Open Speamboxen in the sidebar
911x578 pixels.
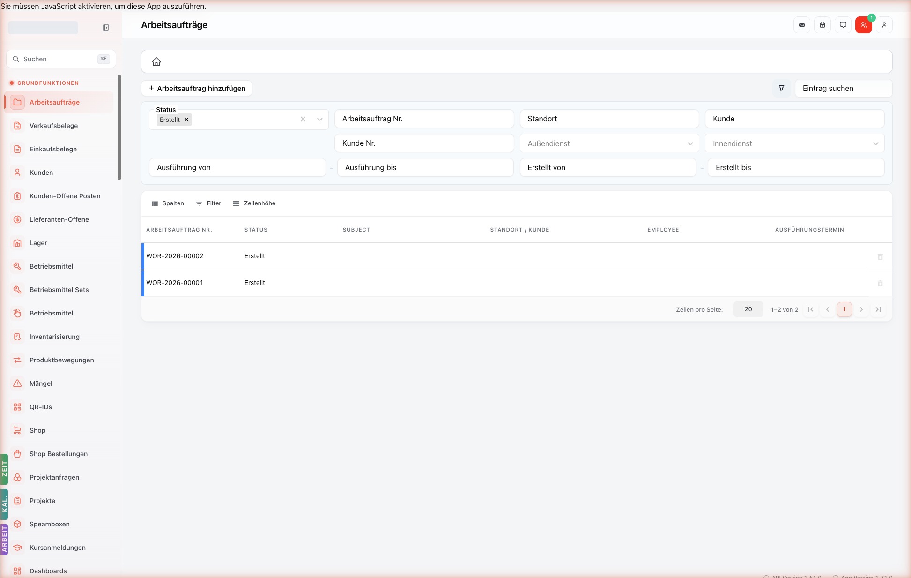59,524
